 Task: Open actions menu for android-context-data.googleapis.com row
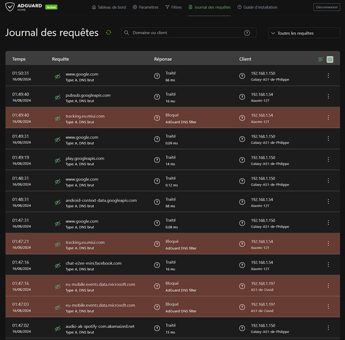tap(328, 202)
